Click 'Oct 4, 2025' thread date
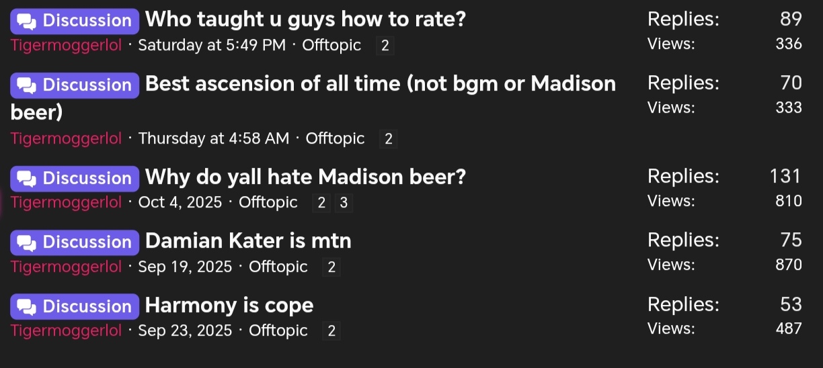The image size is (823, 368). point(180,203)
